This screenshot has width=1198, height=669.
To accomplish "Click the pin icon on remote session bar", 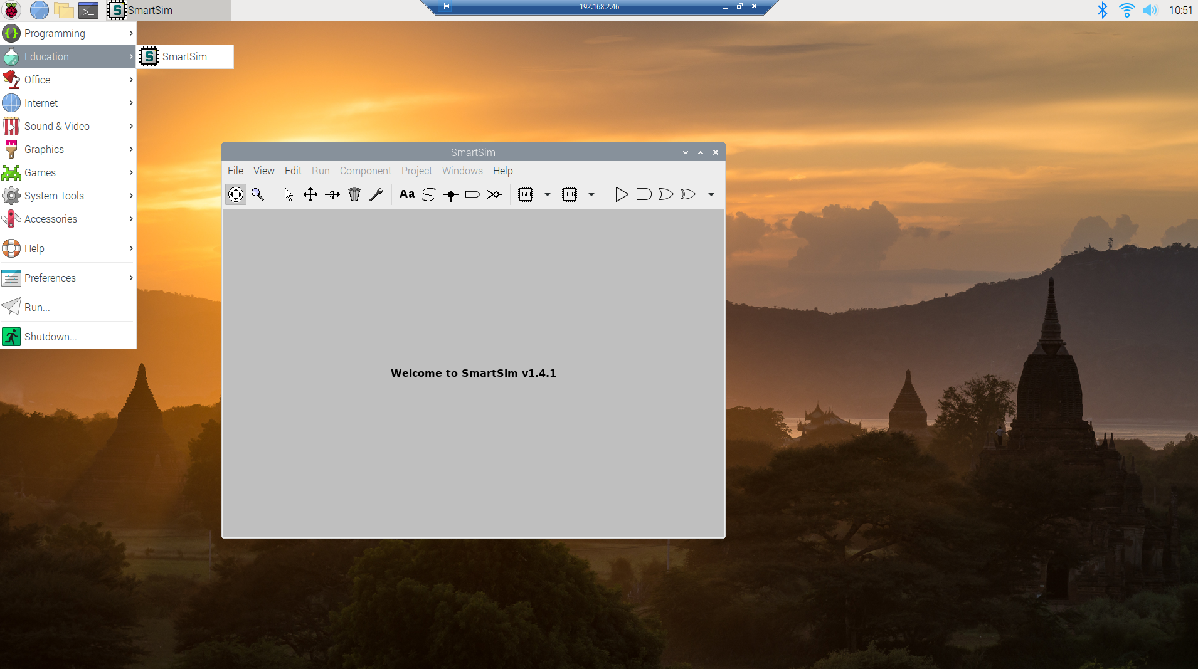I will click(445, 6).
